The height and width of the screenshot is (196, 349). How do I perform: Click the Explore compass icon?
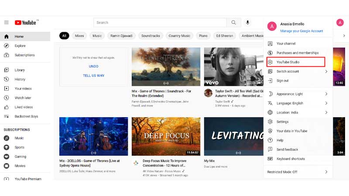point(7,46)
